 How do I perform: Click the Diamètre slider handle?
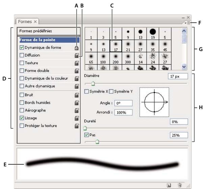93,84
